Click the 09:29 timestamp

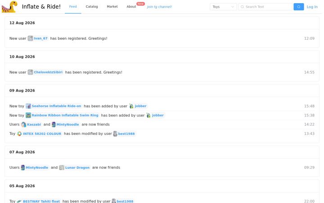pos(309,167)
